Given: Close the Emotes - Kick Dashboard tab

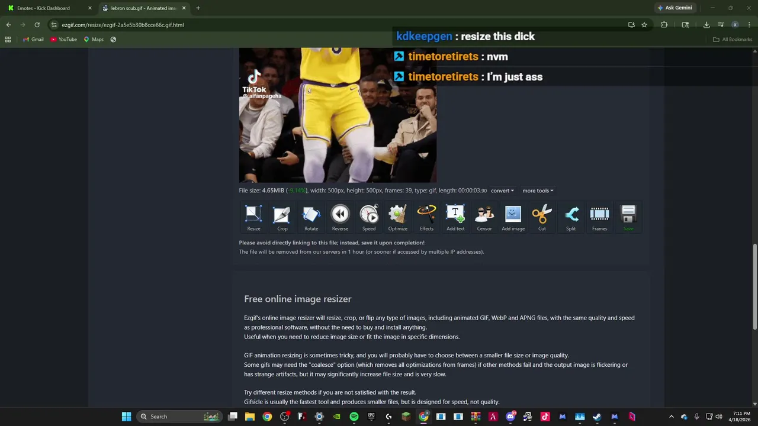Looking at the screenshot, I should pyautogui.click(x=89, y=8).
